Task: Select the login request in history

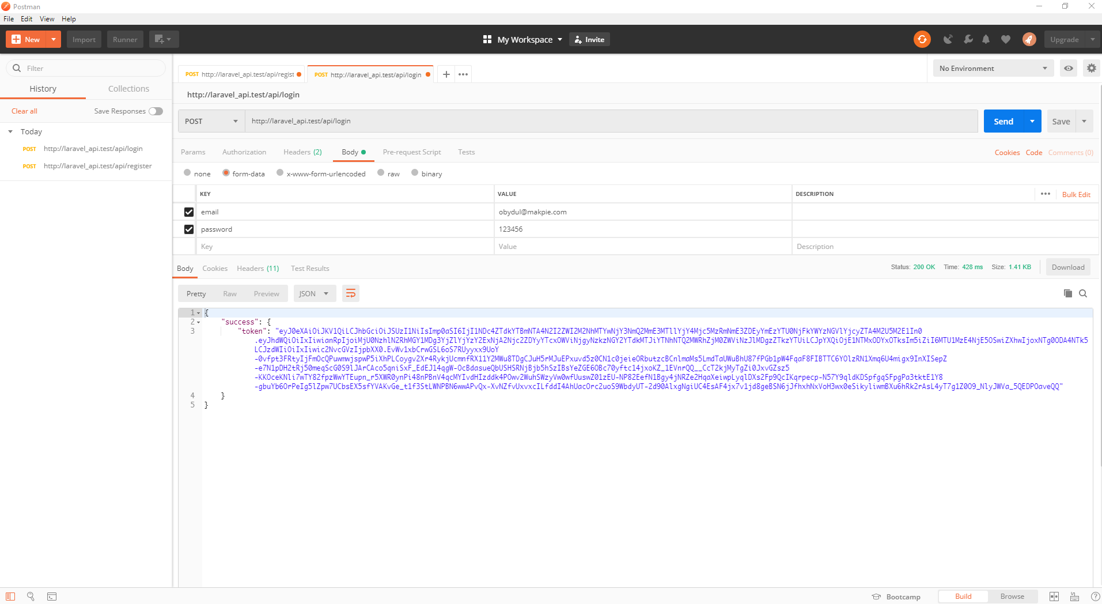Action: 92,149
